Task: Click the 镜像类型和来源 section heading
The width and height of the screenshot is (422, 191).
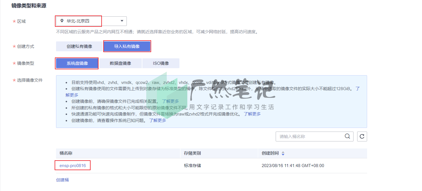Action: click(x=29, y=6)
